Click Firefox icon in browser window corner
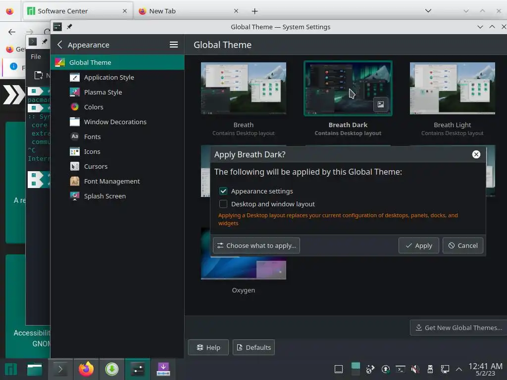Screen dimensions: 507x380 (x=10, y=11)
